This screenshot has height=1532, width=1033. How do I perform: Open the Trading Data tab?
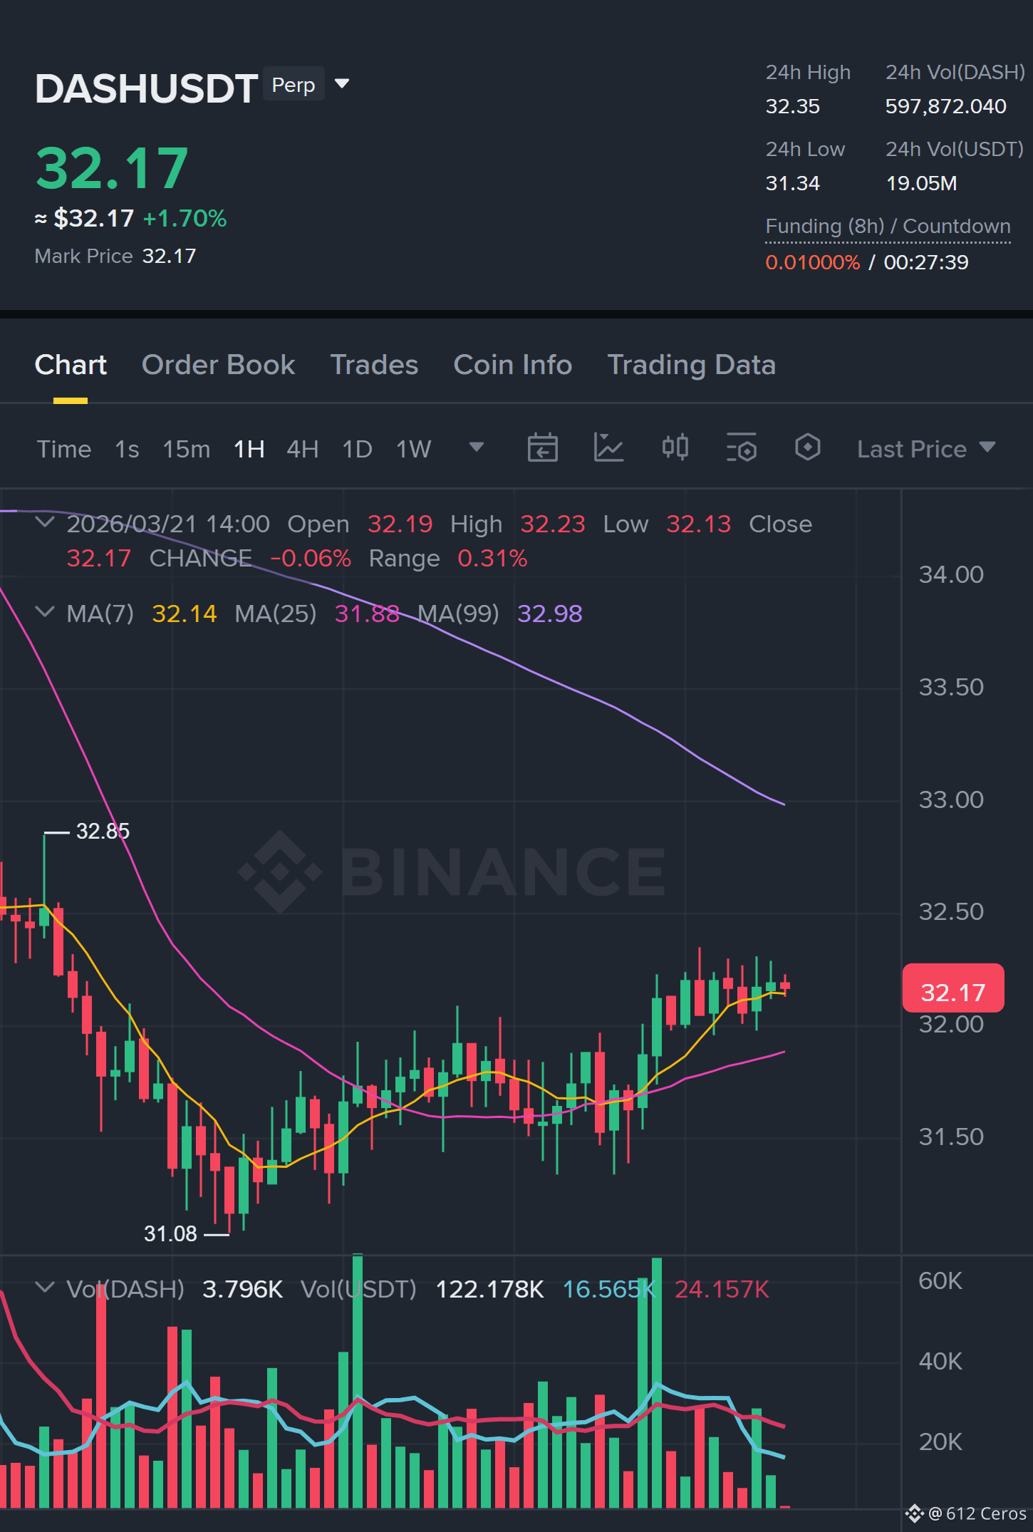691,365
